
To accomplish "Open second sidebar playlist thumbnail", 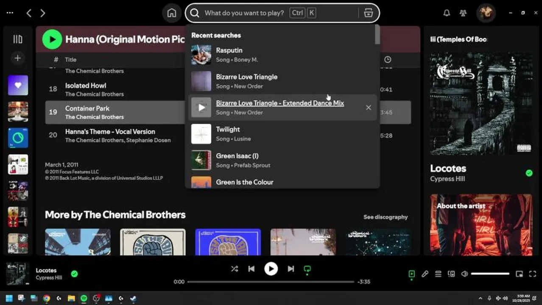I will [x=18, y=112].
